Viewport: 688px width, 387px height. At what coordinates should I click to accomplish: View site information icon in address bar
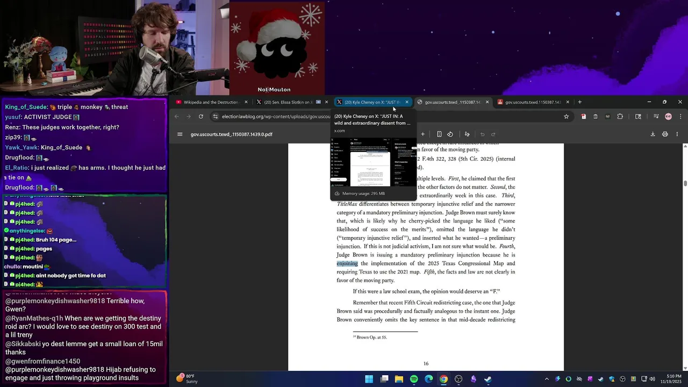[216, 117]
